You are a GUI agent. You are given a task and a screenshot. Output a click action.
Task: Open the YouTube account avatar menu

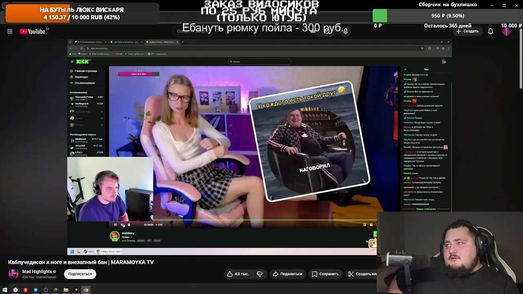pos(506,31)
